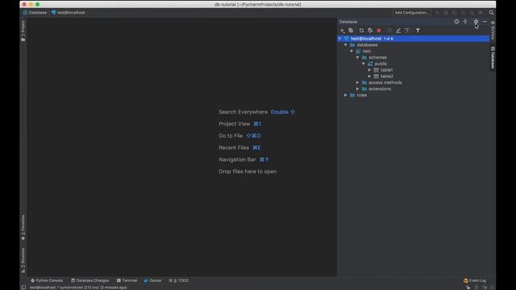Click the Search Everywhere magnifier icon
This screenshot has width=516, height=290.
491,13
